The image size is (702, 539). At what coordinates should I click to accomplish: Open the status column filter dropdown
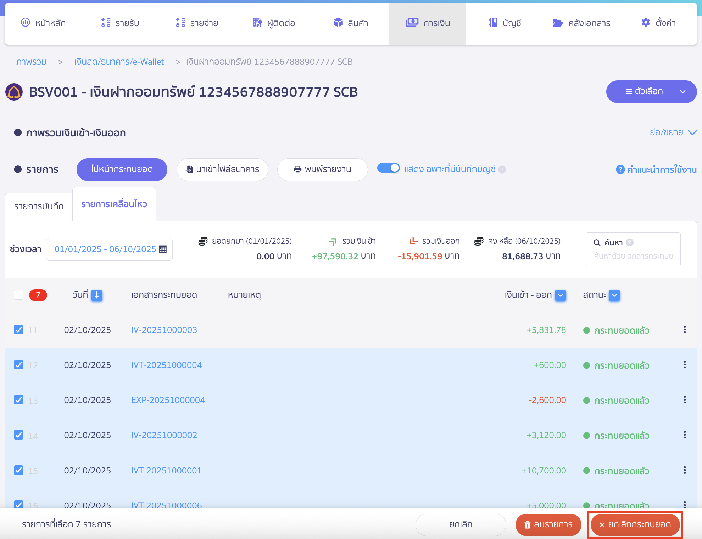tap(614, 295)
